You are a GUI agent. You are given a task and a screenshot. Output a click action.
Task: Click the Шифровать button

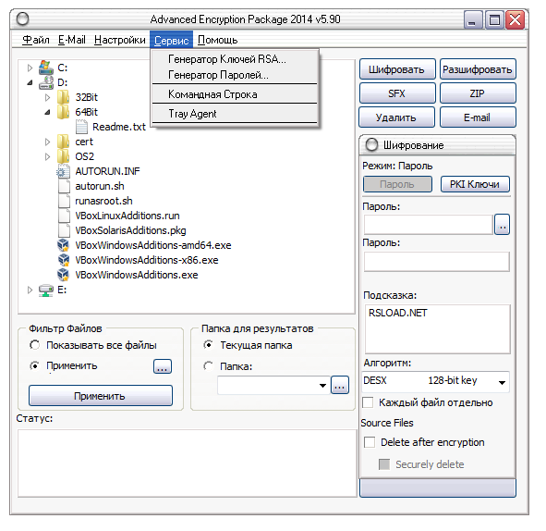tap(397, 69)
